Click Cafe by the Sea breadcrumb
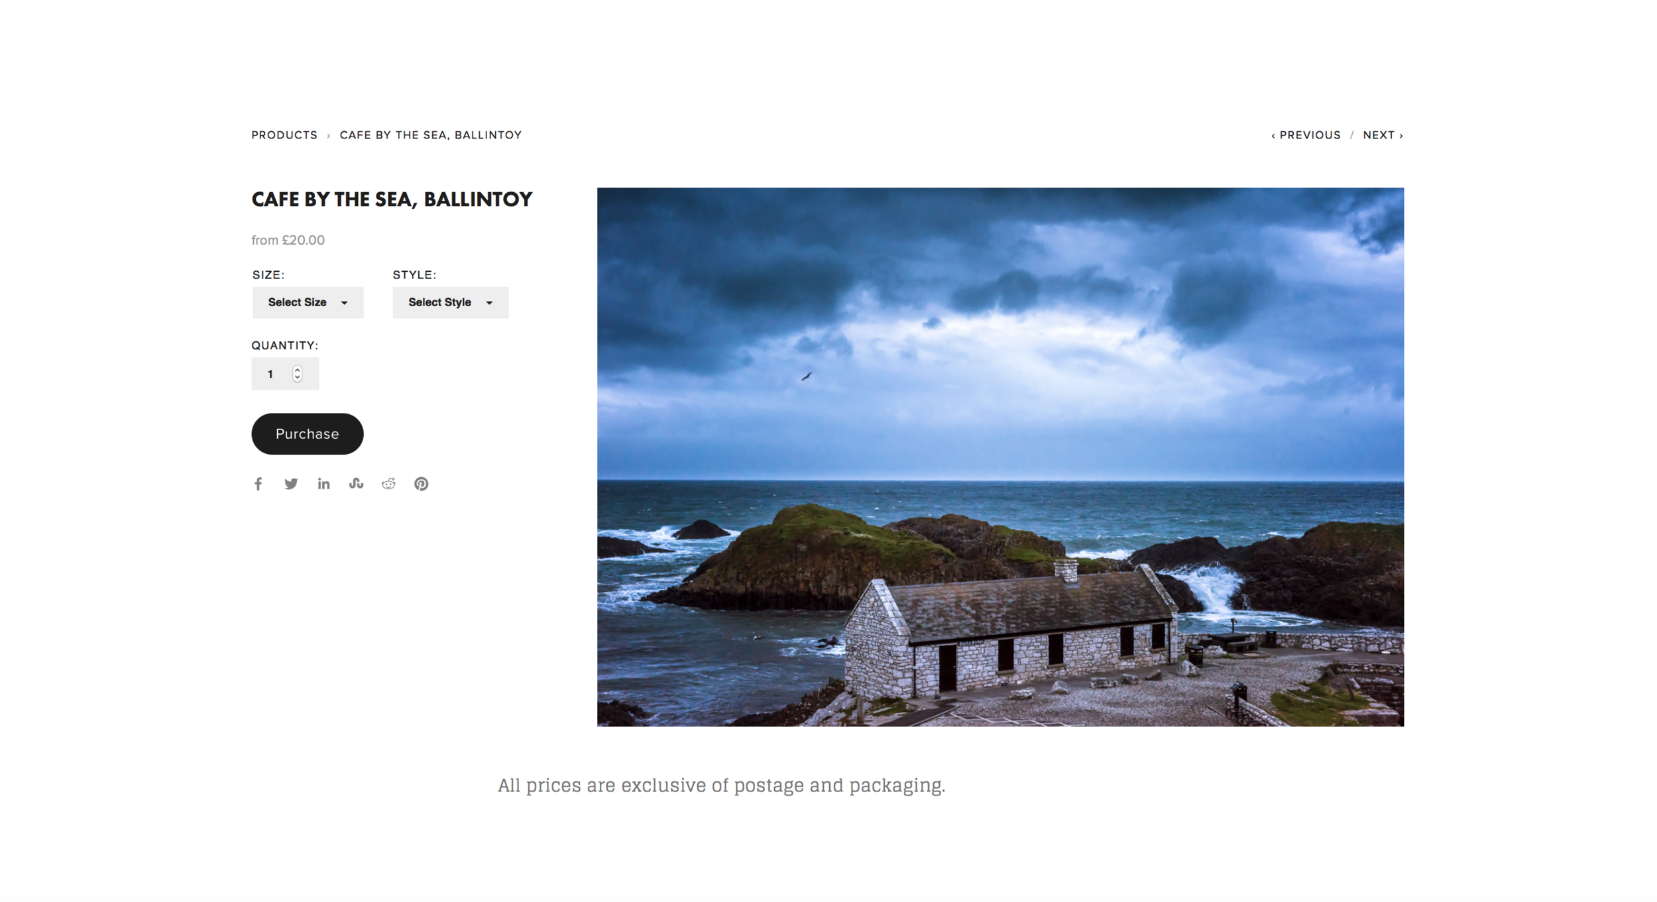This screenshot has height=902, width=1657. [x=431, y=135]
